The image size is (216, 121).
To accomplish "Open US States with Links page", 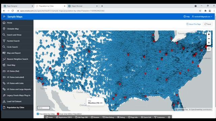I will click(x=17, y=83).
